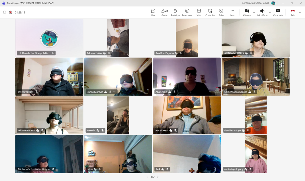Raise hand with Participar button

point(175,13)
